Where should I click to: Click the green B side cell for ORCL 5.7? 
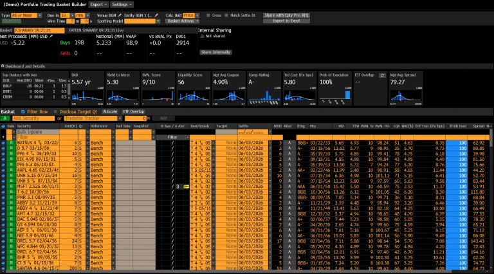click(12, 241)
